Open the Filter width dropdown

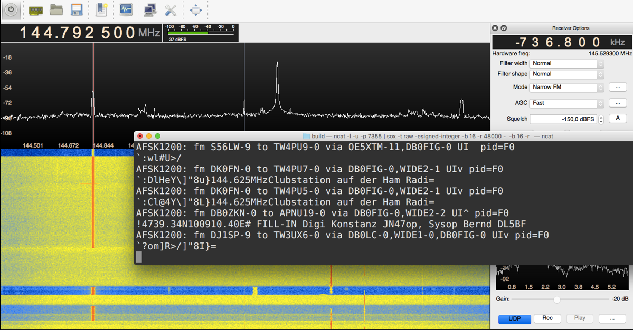(566, 63)
